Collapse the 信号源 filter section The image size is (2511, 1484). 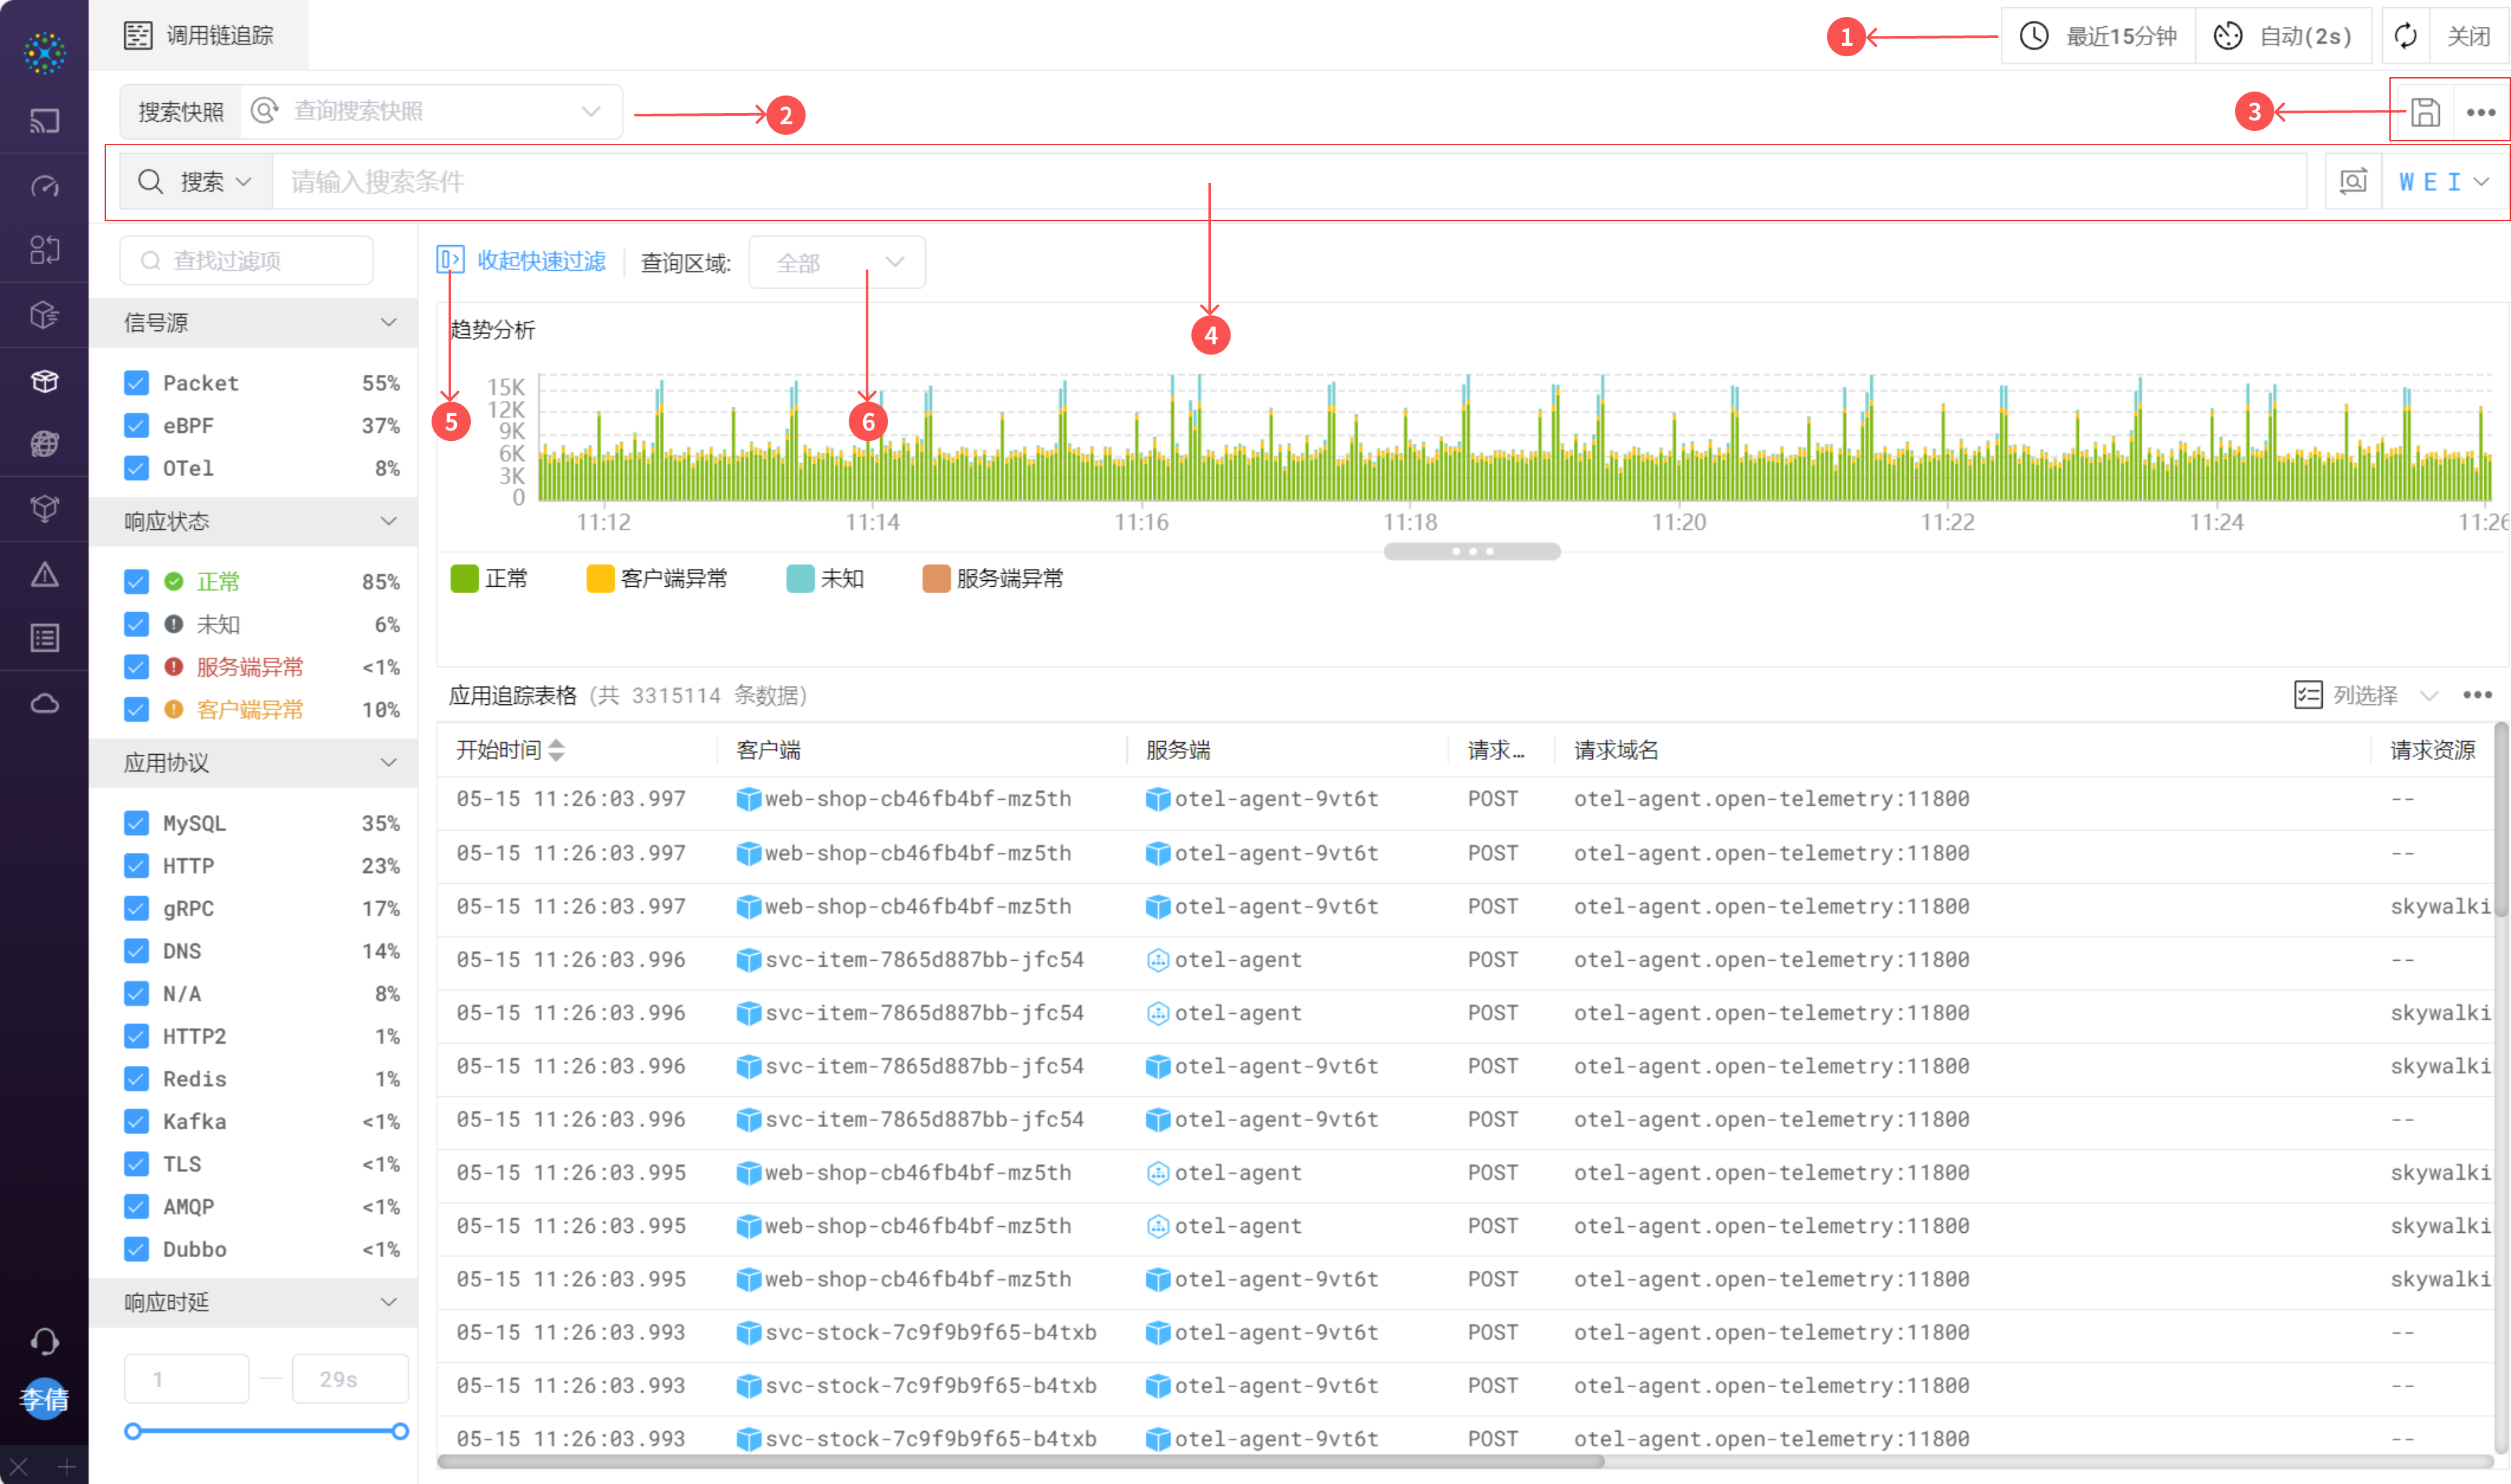(388, 323)
